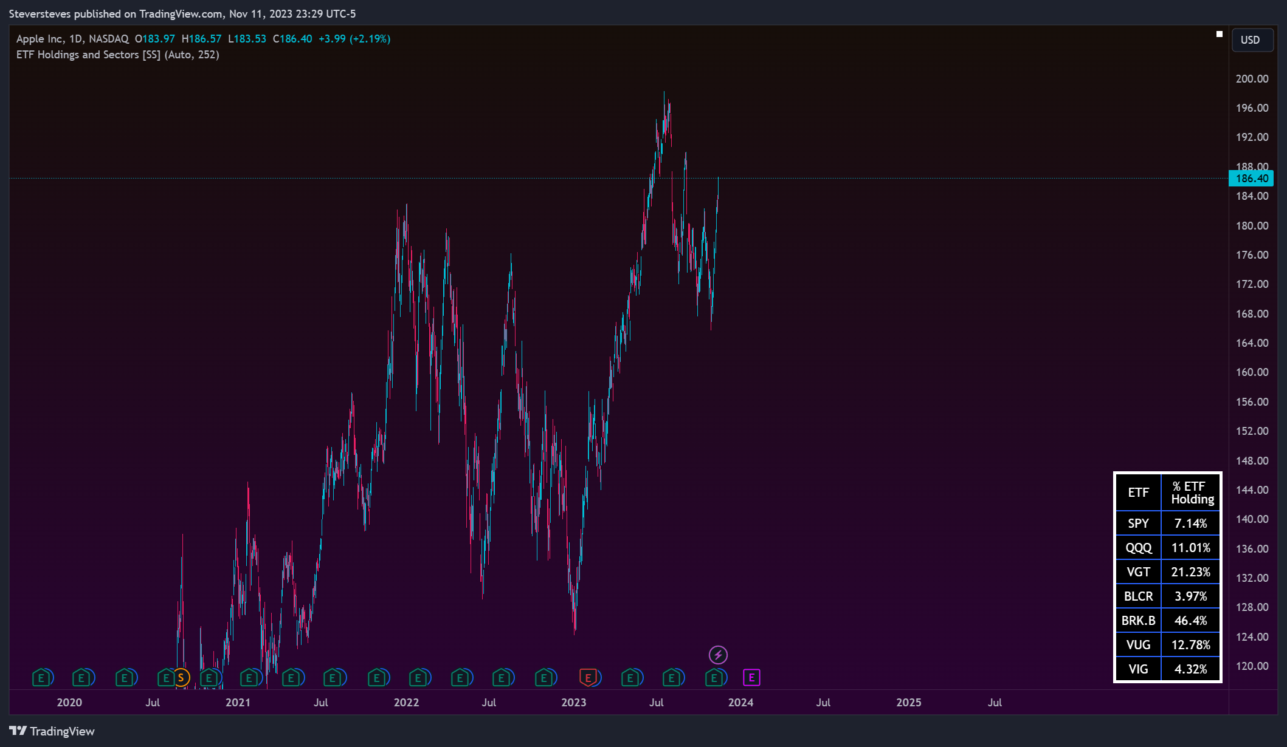Click the 'Steversteves published on TradingView.com' header text
Screen dimensions: 1287x747
coord(116,14)
